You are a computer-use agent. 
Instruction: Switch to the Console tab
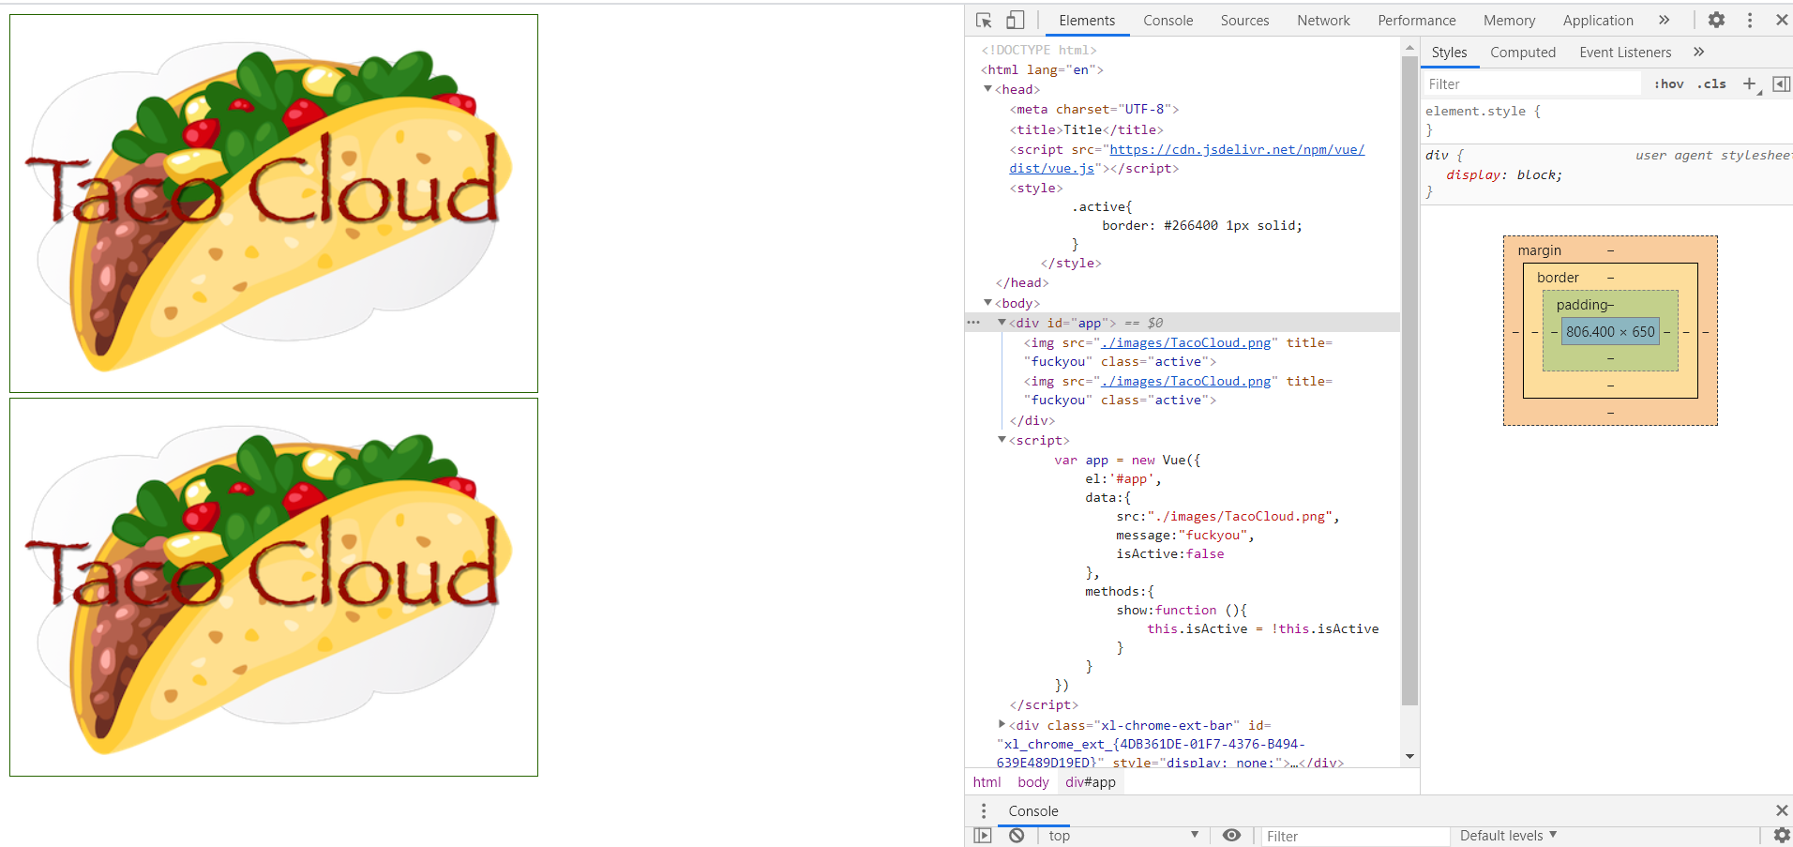[x=1168, y=20]
